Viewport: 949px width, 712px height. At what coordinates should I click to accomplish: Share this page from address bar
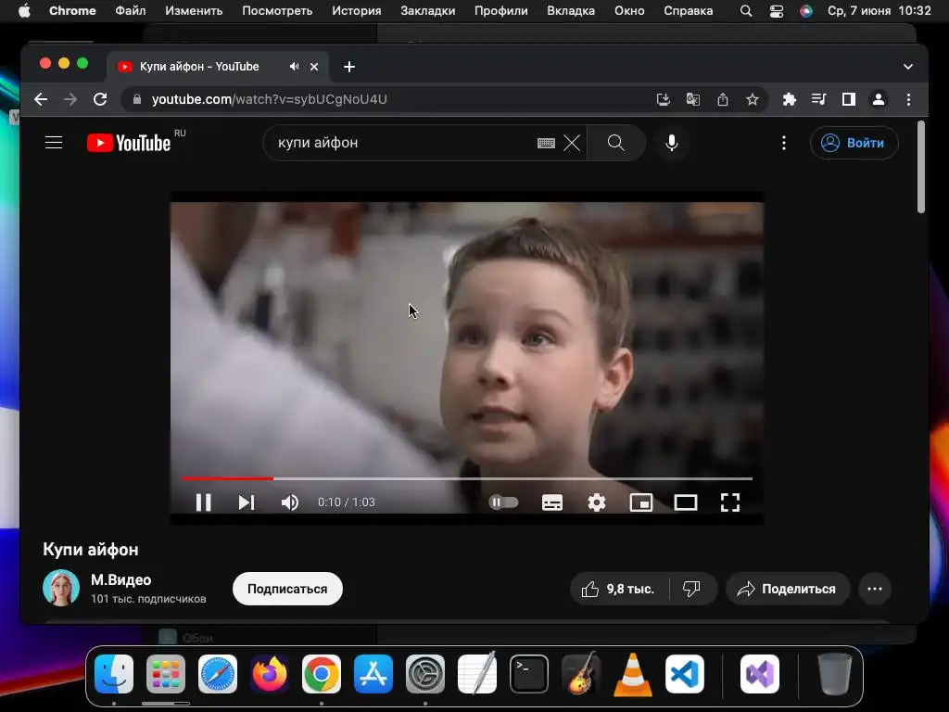(x=723, y=99)
